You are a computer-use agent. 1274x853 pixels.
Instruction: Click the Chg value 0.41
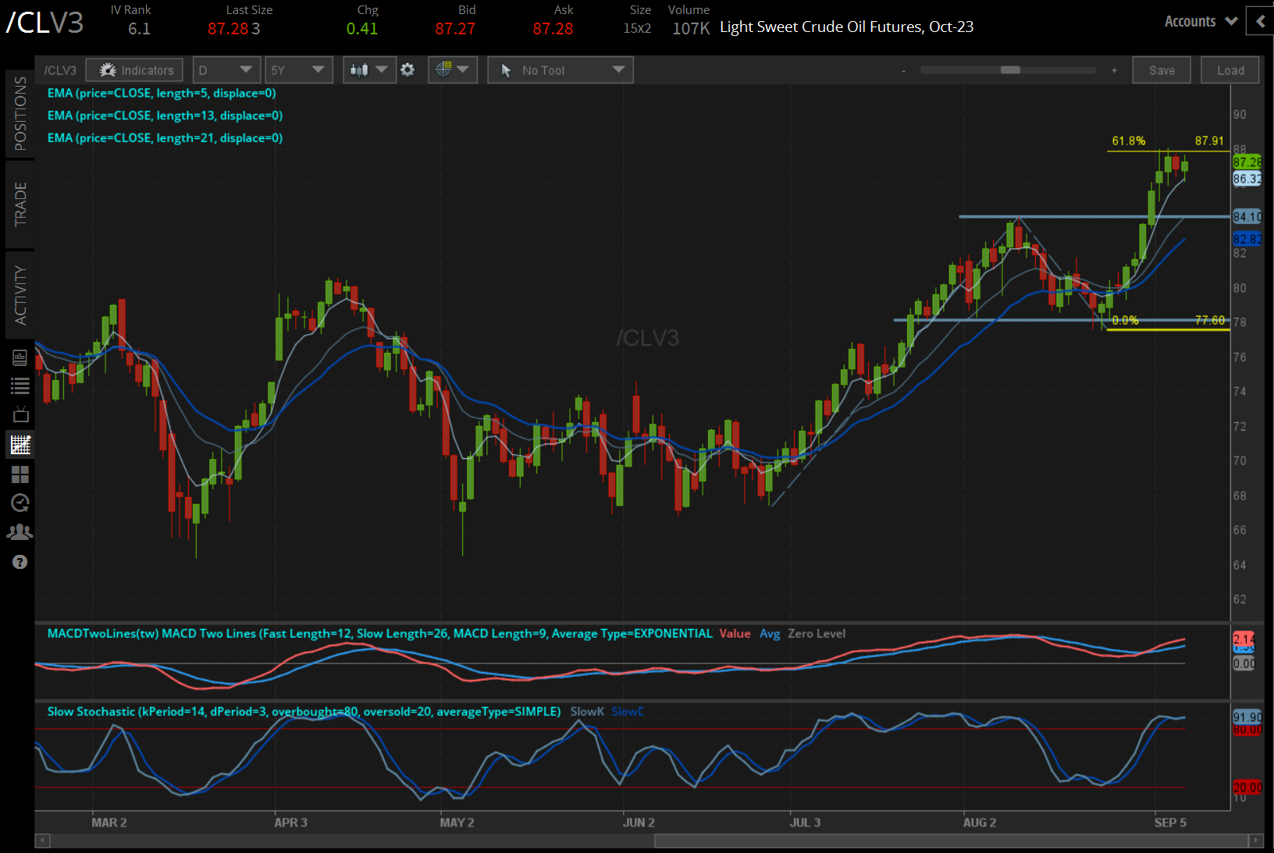pyautogui.click(x=362, y=29)
